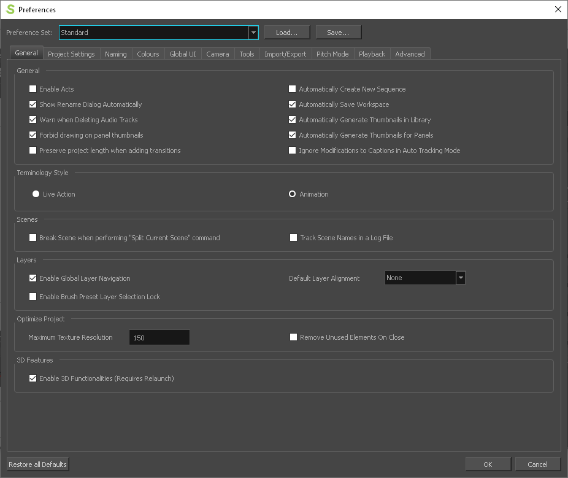Viewport: 568px width, 478px height.
Task: Click the Maximum Texture Resolution input field
Action: click(159, 337)
